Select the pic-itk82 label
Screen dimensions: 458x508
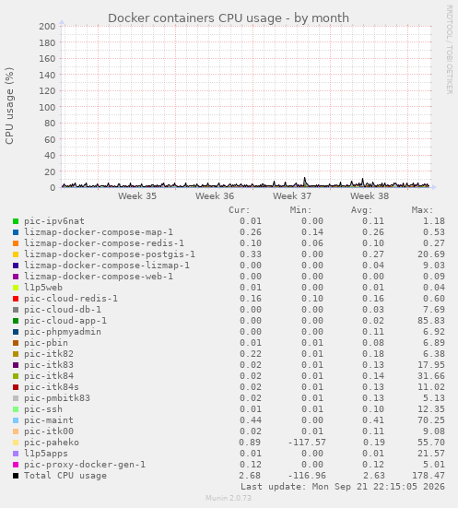(x=49, y=354)
